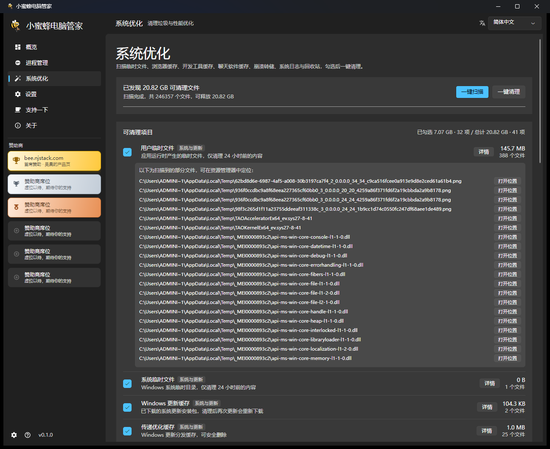Open location of api-ms-win-core-interlocked-l1-1-0.dll
Viewport: 550px width, 449px height.
click(x=508, y=330)
